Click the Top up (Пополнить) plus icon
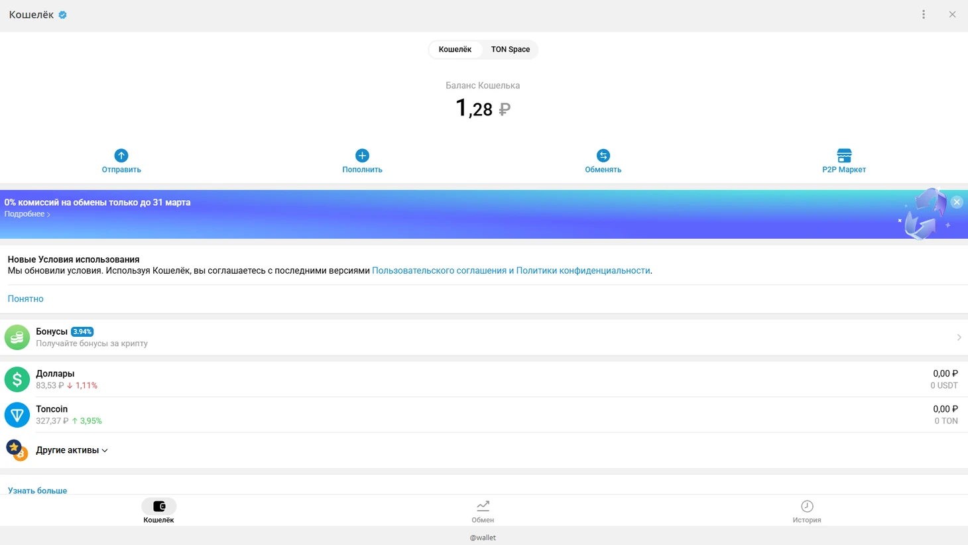 pyautogui.click(x=362, y=155)
